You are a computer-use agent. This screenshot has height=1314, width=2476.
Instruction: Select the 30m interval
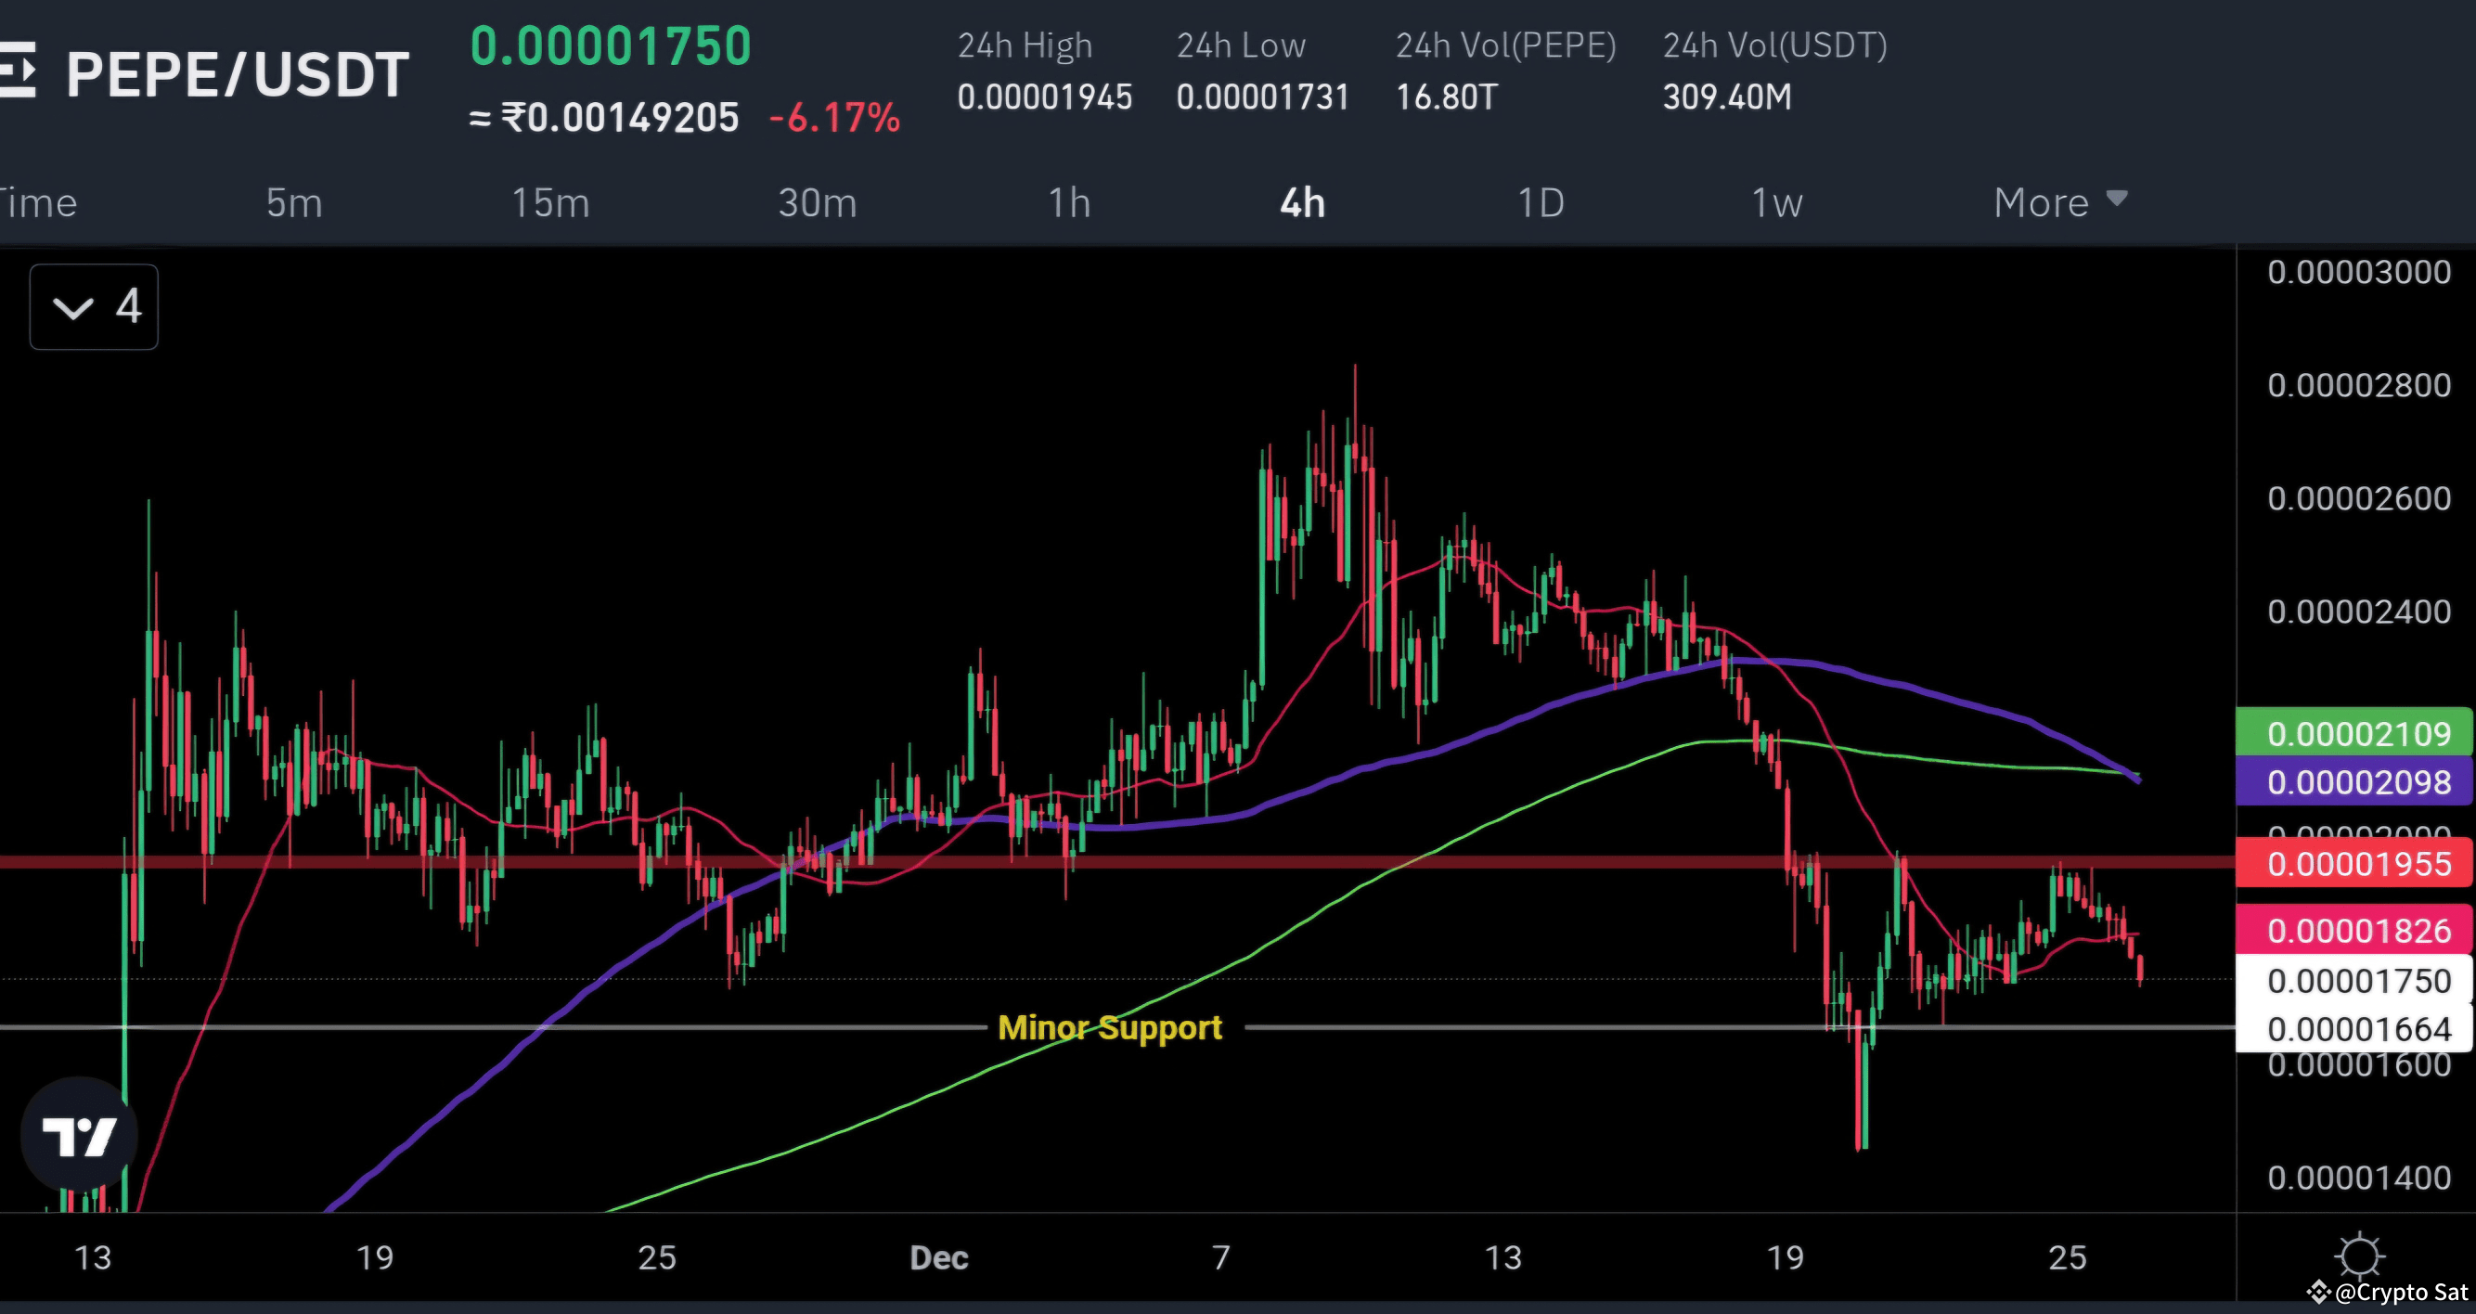[x=818, y=203]
